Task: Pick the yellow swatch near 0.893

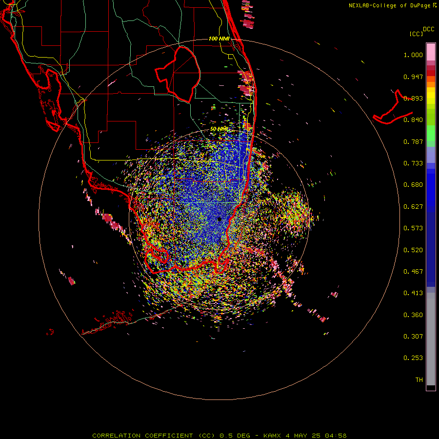Action: point(431,96)
